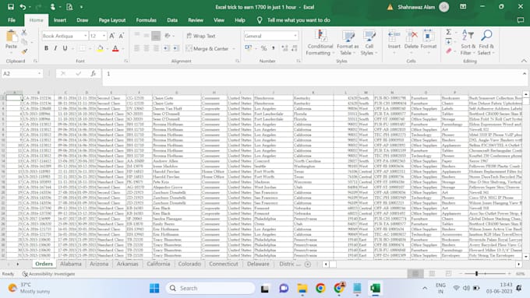Image resolution: width=530 pixels, height=298 pixels.
Task: Open File Explorer from the taskbar
Action: pyautogui.click(x=302, y=288)
